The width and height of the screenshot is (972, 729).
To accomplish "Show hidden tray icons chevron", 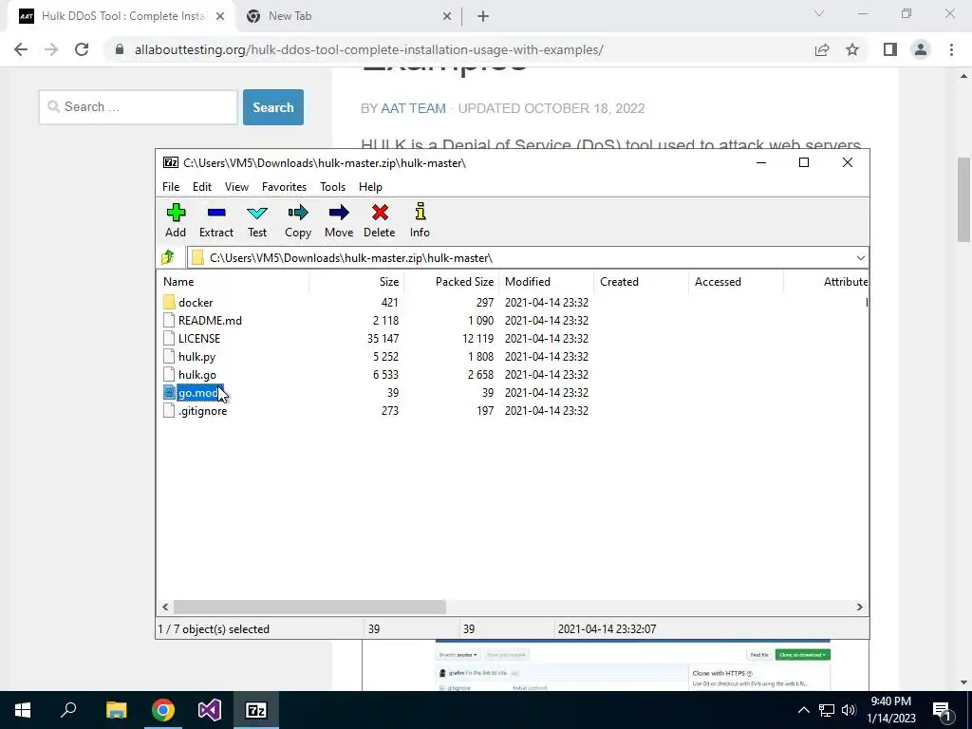I will [x=803, y=710].
